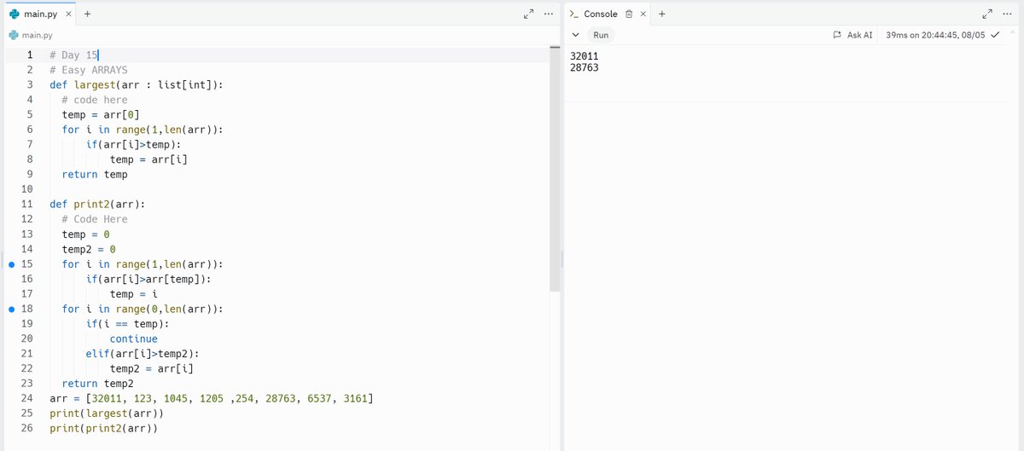Click 'temp = arr[i]' on line 8
This screenshot has width=1024, height=451.
[x=149, y=159]
